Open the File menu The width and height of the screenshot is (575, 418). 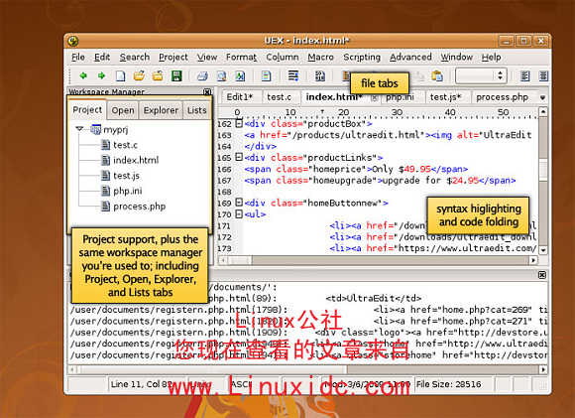(78, 58)
